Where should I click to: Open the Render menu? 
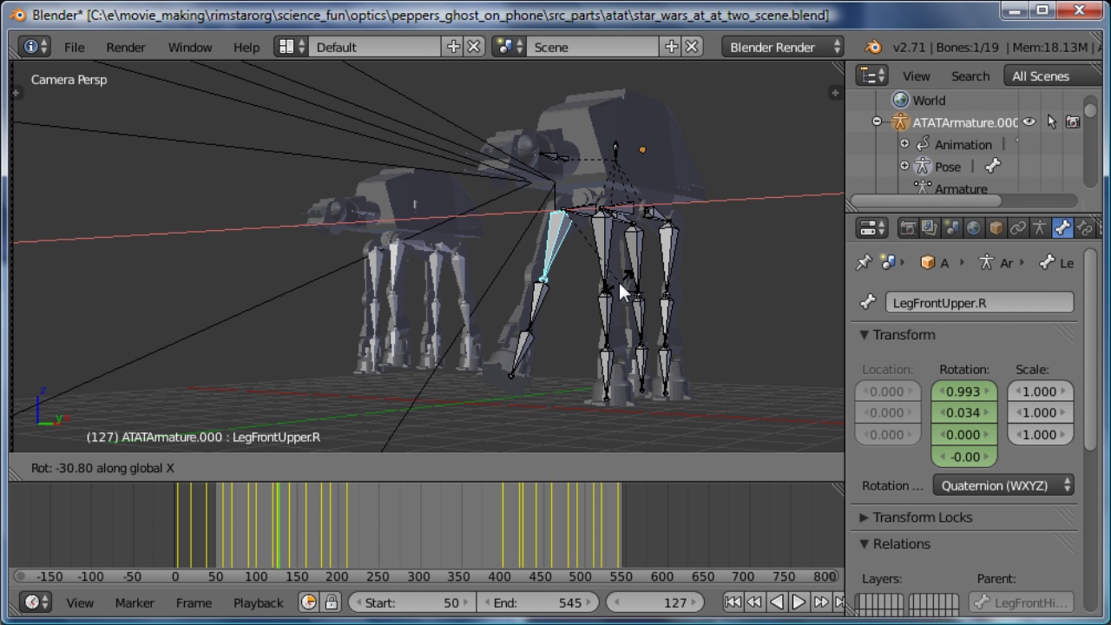[125, 47]
